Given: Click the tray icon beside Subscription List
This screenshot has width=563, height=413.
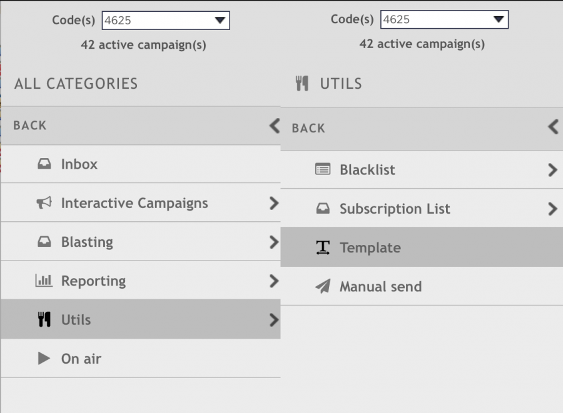Looking at the screenshot, I should point(323,209).
